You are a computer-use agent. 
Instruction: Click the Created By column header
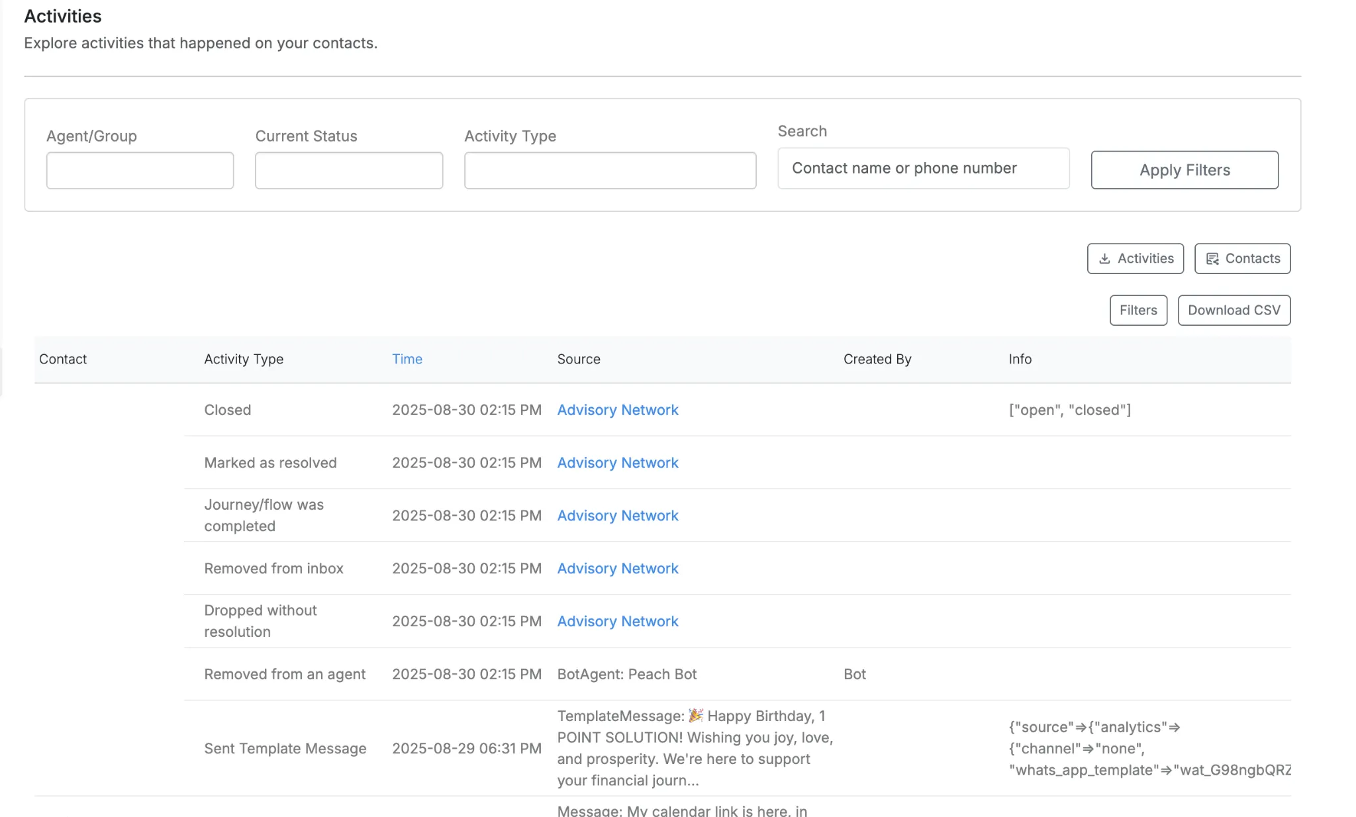877,359
